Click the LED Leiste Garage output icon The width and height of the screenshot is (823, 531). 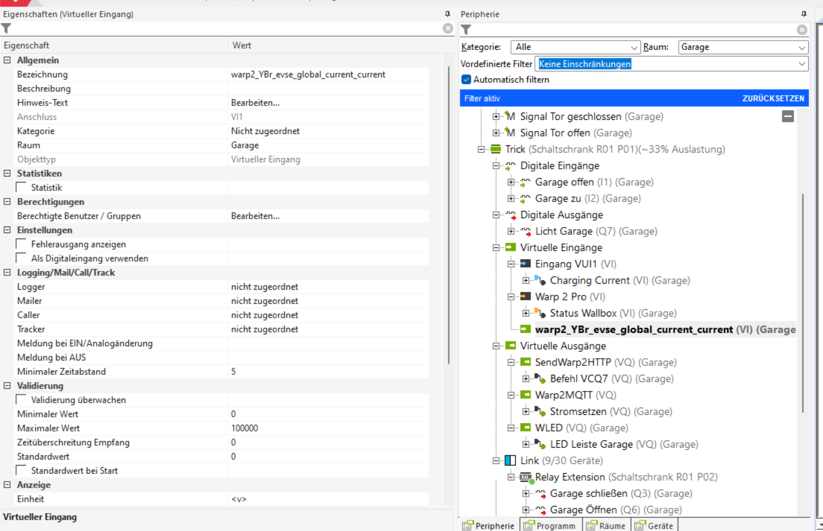pyautogui.click(x=540, y=444)
